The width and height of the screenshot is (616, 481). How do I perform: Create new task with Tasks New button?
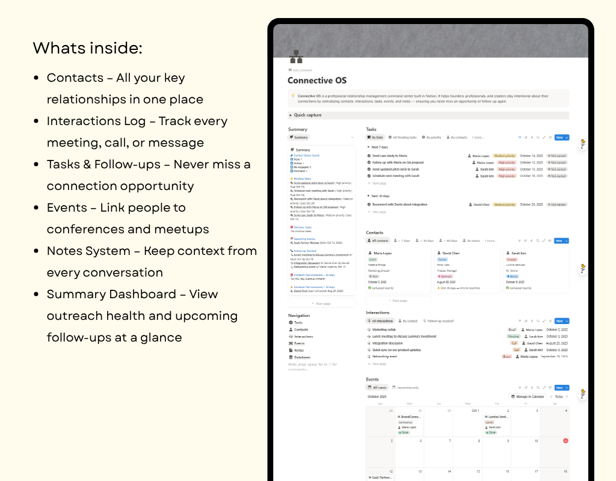tap(559, 138)
